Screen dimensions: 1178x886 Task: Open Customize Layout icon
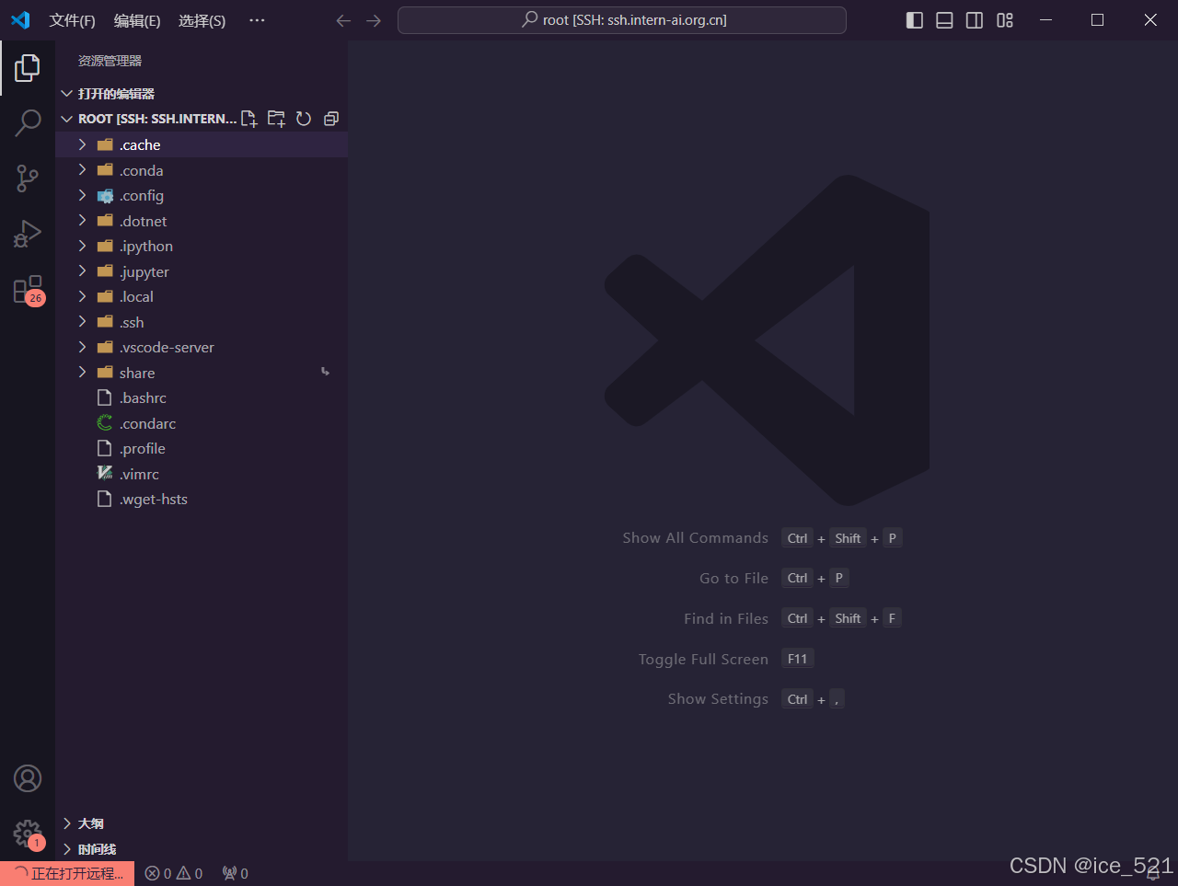point(1005,20)
